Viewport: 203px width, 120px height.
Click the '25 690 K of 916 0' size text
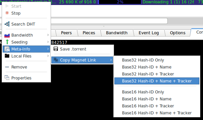[x=77, y=2]
